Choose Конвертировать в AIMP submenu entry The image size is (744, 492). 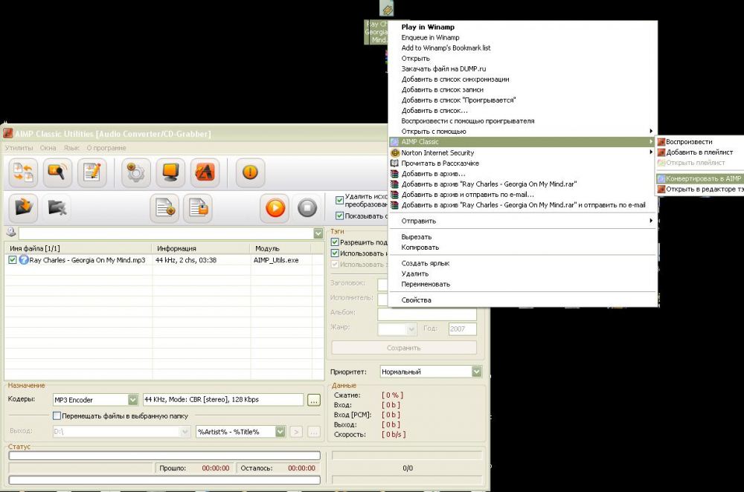700,178
